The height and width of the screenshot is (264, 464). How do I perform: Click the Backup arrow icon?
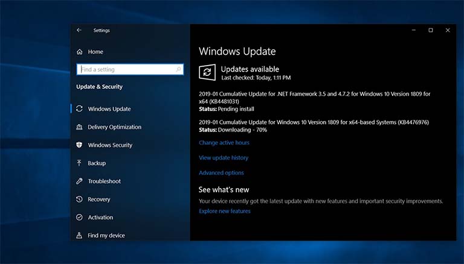click(x=79, y=163)
